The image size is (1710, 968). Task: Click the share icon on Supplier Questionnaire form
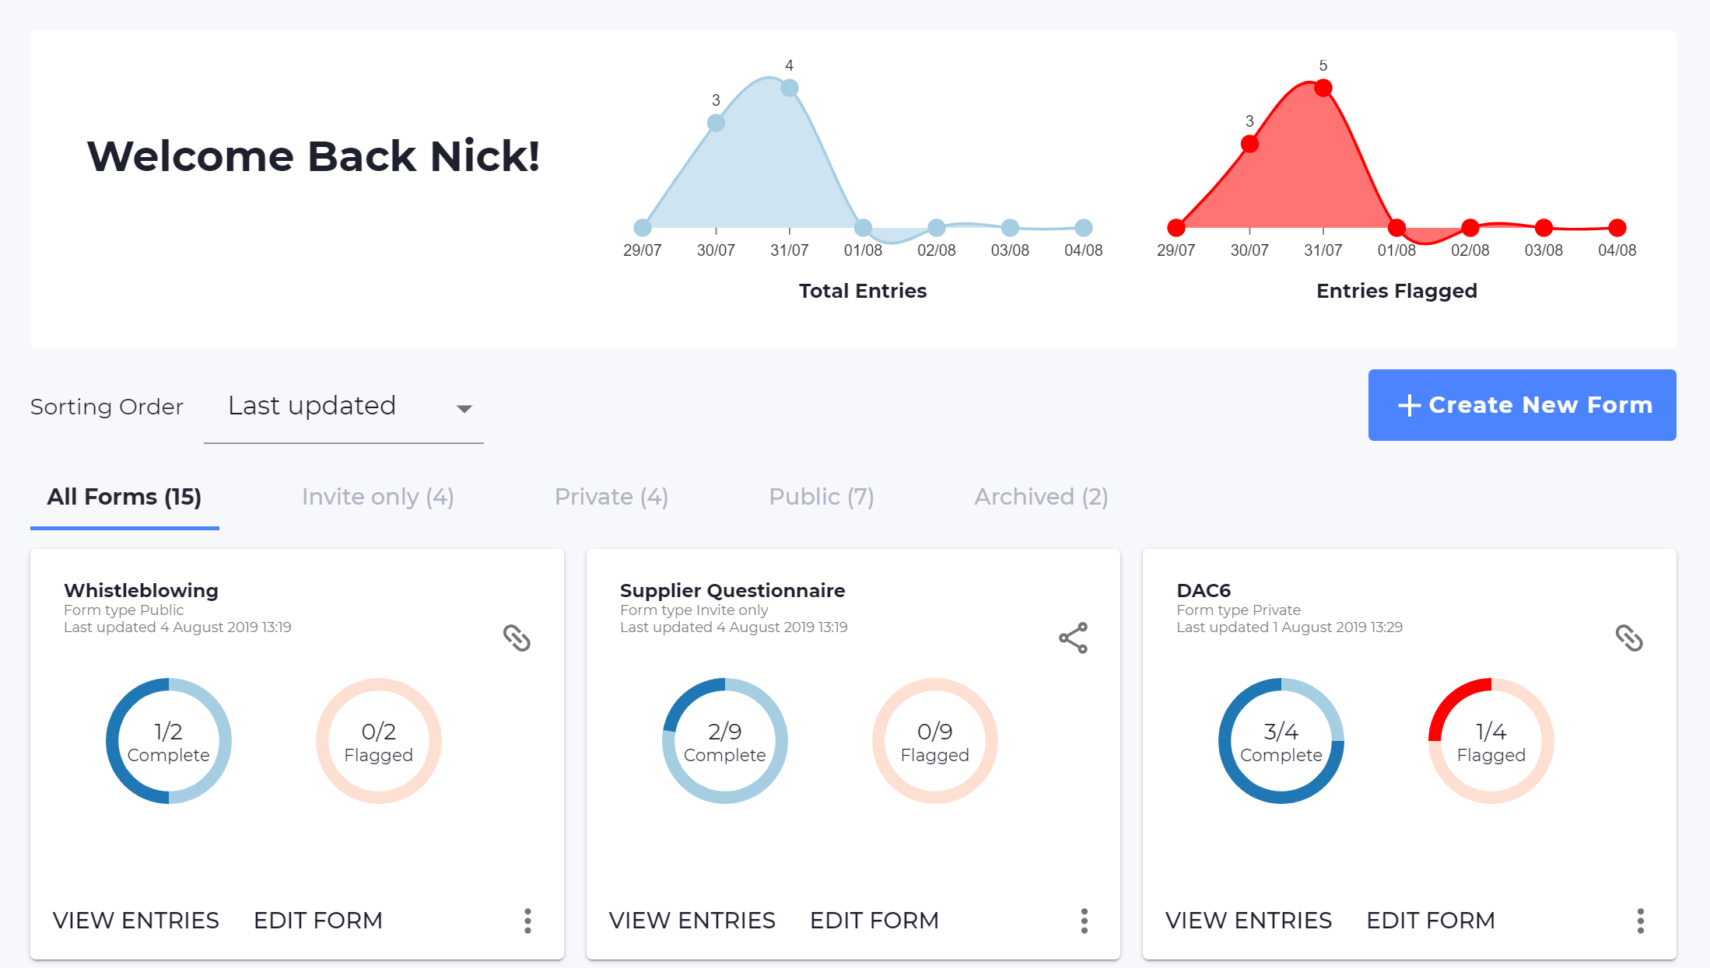coord(1071,639)
